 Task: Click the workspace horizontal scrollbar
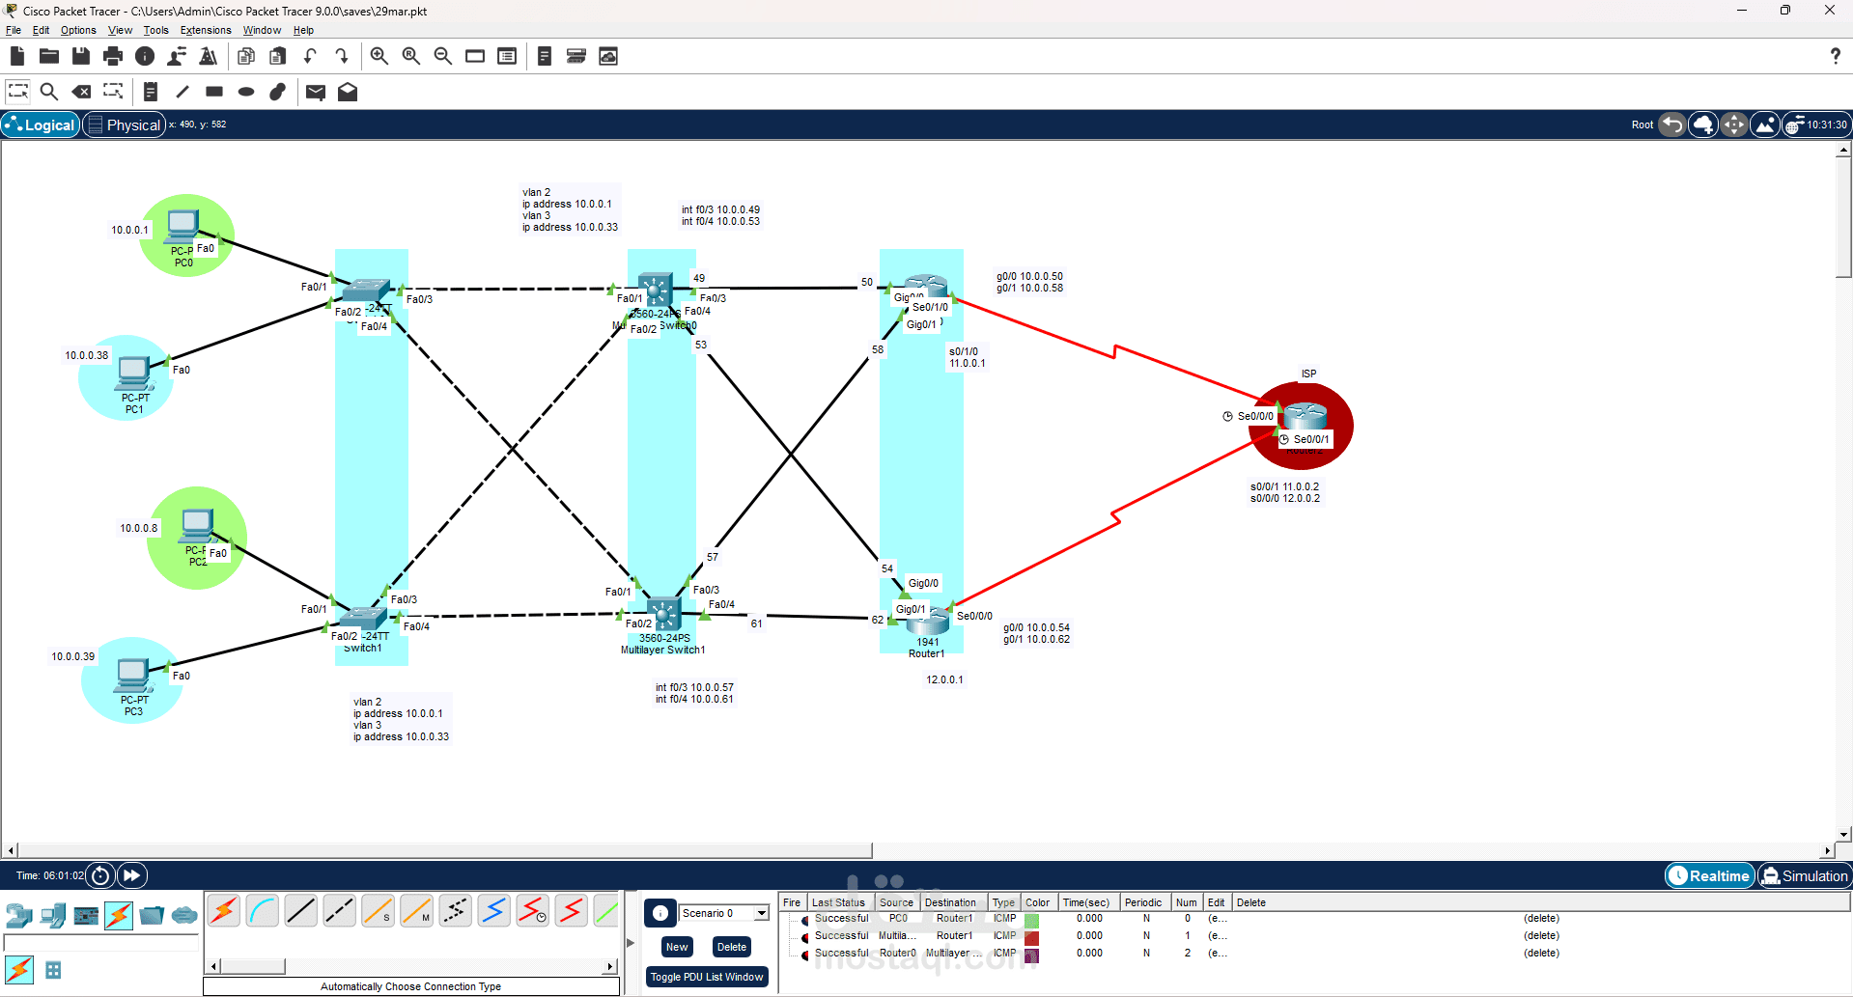tap(444, 850)
